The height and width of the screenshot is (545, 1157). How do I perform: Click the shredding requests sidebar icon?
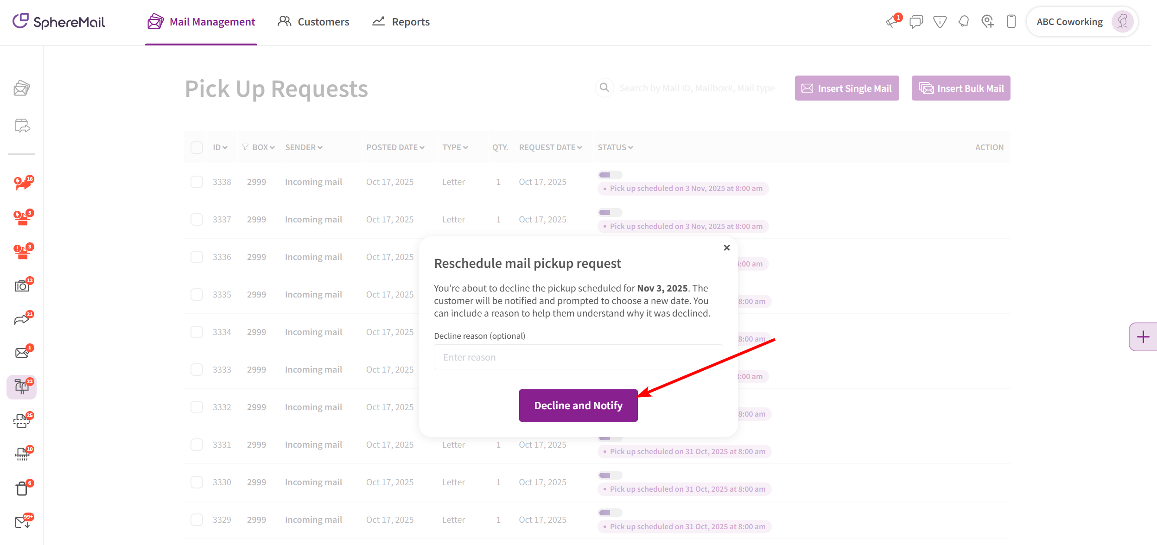(x=22, y=454)
